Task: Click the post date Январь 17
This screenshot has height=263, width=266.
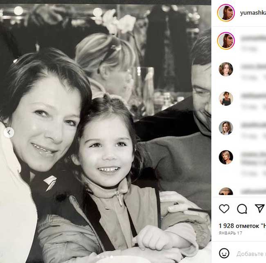Action: (x=230, y=233)
